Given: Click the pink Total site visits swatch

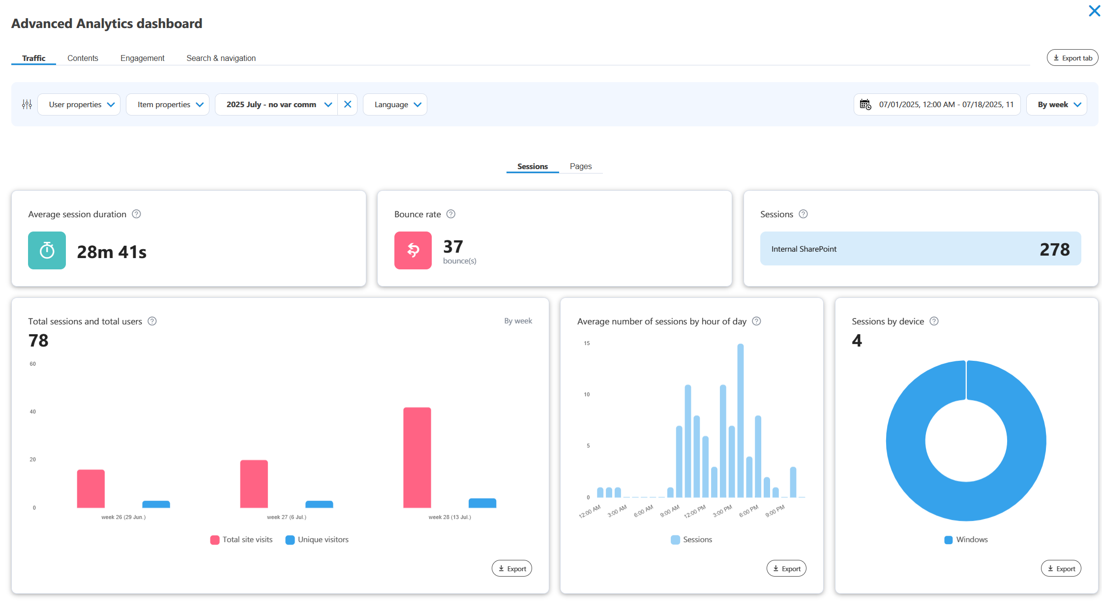Looking at the screenshot, I should [x=214, y=539].
